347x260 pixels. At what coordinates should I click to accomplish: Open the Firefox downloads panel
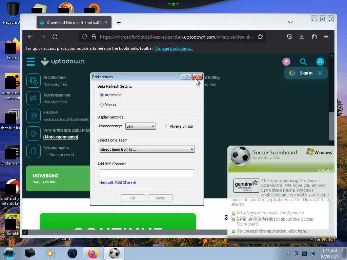click(302, 37)
